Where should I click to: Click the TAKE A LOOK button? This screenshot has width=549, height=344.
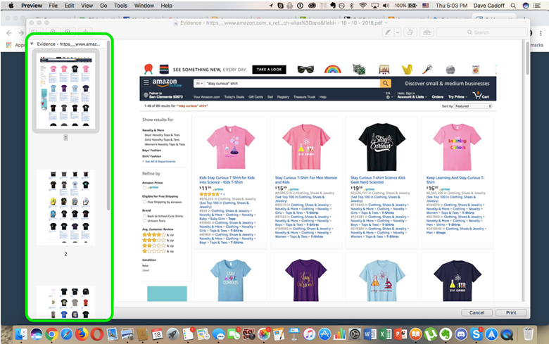pyautogui.click(x=269, y=69)
